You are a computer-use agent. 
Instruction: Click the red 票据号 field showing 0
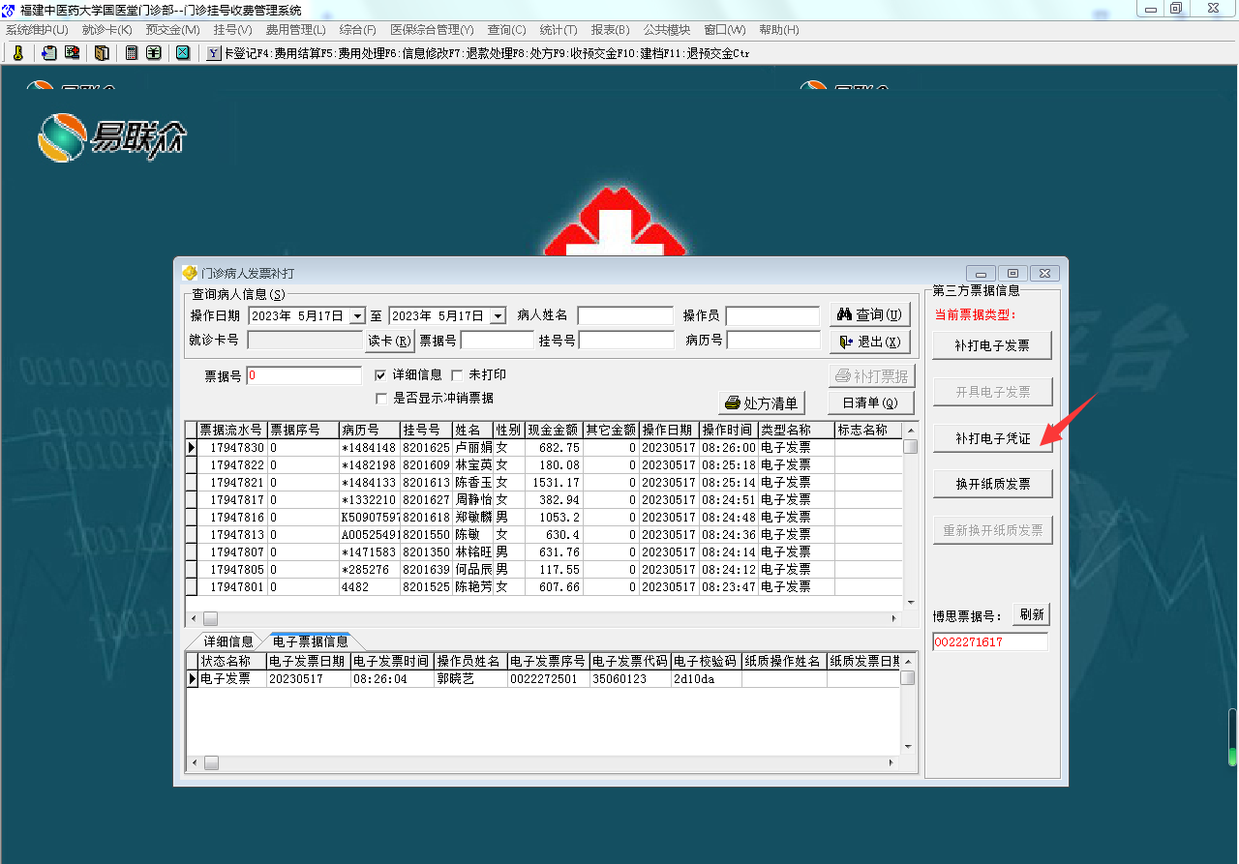point(304,375)
